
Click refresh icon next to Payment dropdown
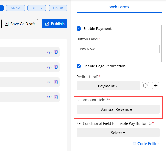pos(146,86)
